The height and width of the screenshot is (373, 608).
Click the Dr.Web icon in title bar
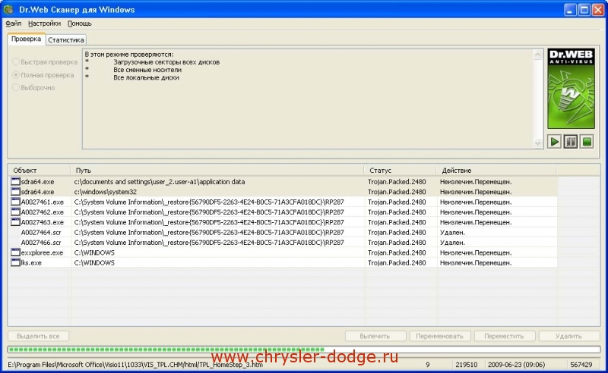[x=8, y=9]
